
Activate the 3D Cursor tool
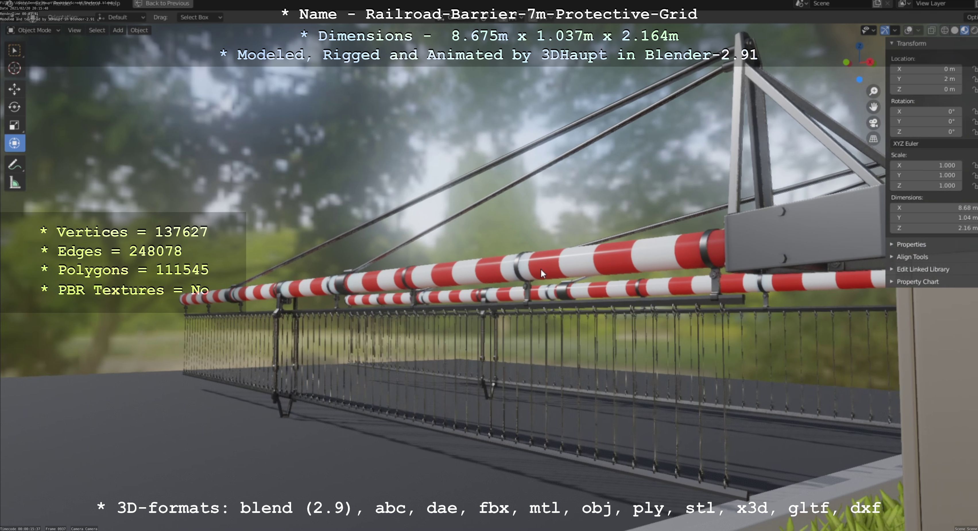click(x=14, y=68)
